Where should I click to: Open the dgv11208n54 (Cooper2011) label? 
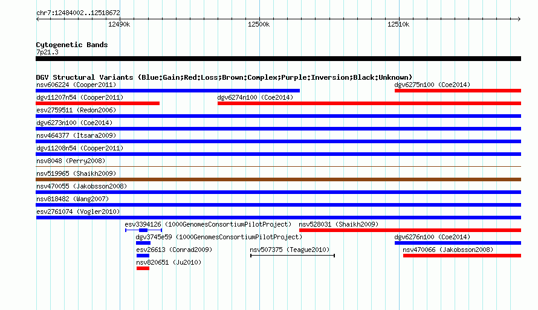pyautogui.click(x=80, y=148)
